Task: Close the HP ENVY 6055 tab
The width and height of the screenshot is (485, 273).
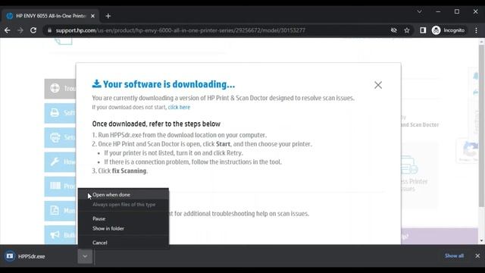Action: [x=92, y=16]
